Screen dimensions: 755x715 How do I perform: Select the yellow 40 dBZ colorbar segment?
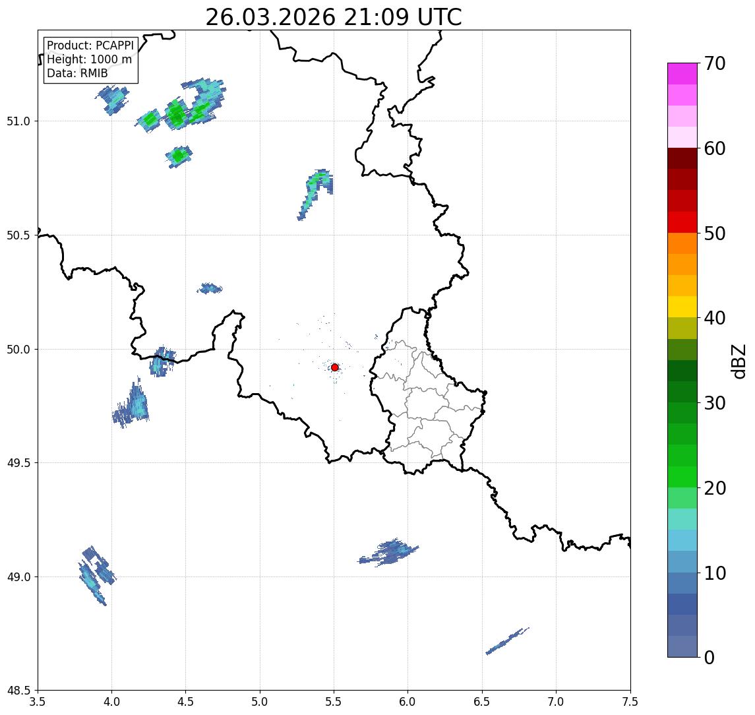pyautogui.click(x=682, y=307)
